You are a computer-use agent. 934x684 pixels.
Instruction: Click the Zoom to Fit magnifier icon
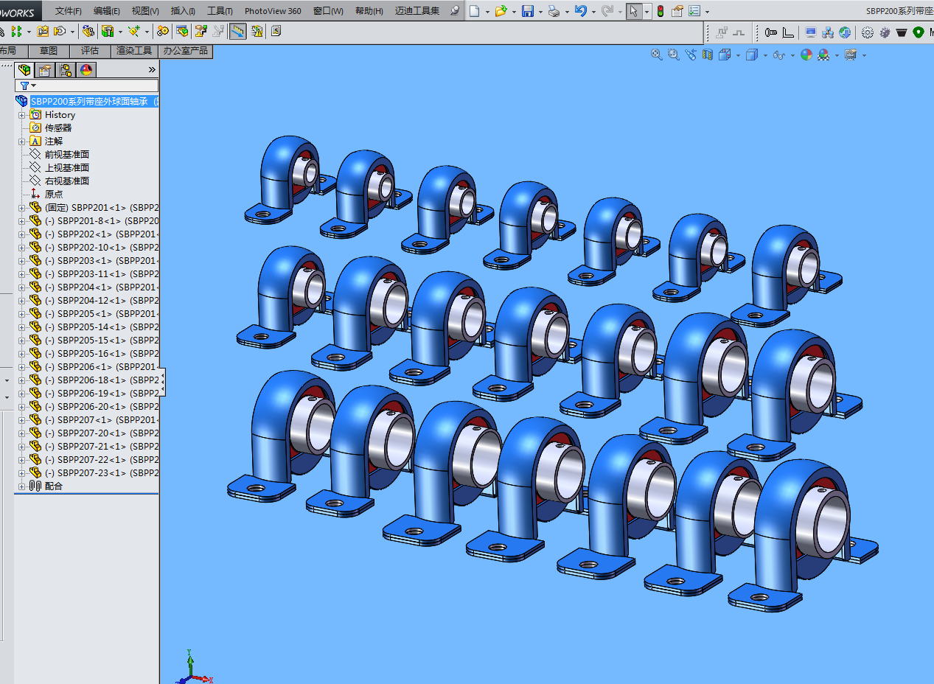point(656,55)
